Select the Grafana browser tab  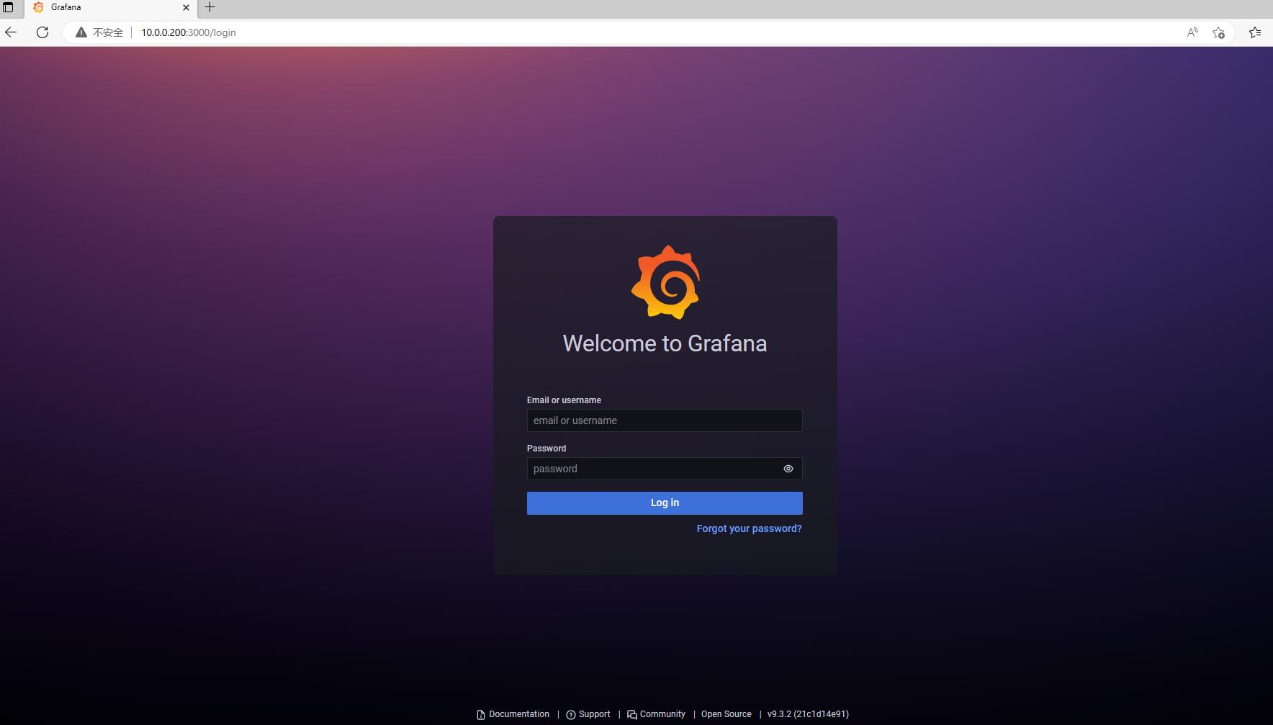click(111, 7)
